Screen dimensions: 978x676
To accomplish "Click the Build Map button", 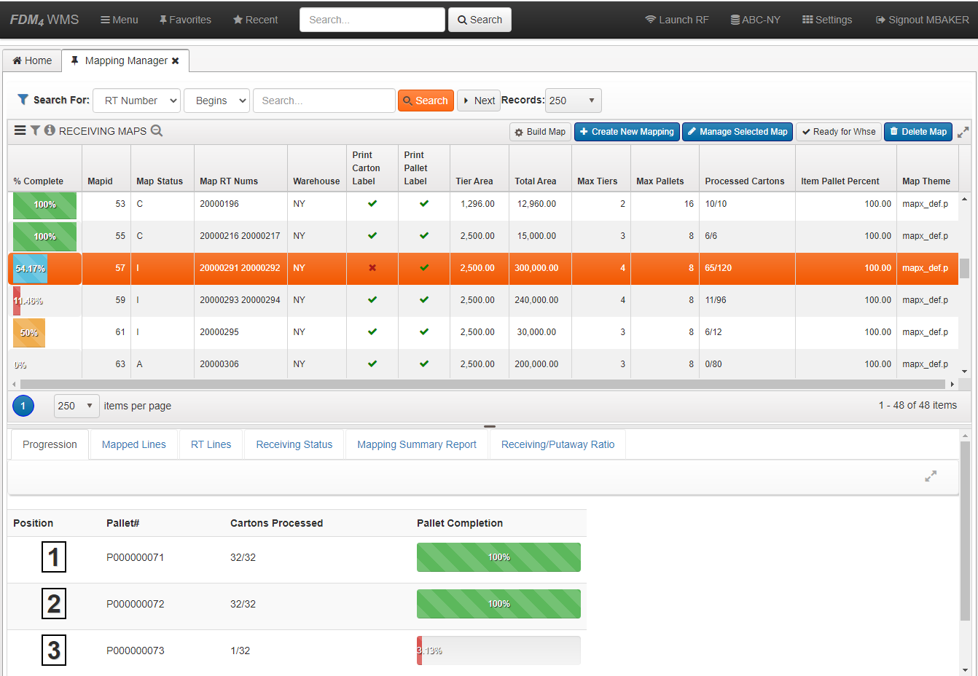I will [x=540, y=132].
